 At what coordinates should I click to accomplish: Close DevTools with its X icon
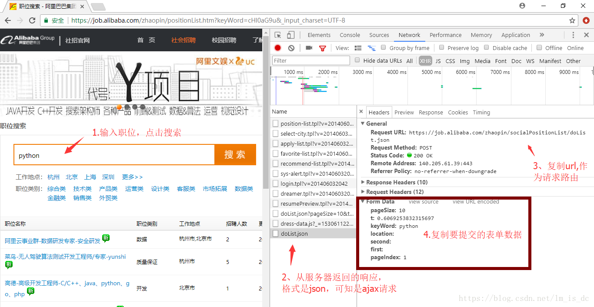coord(587,35)
